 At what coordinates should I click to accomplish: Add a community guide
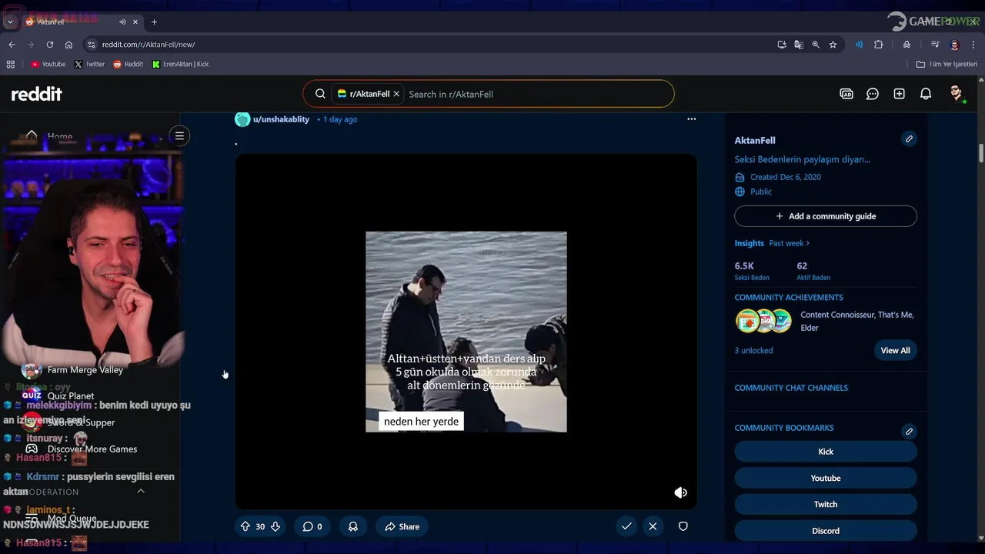(826, 216)
